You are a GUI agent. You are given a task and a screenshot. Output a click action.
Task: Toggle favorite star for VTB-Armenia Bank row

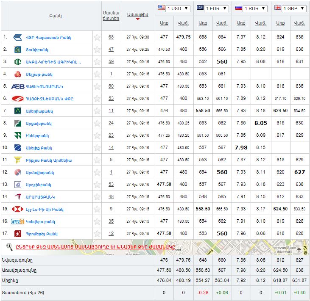coord(97,37)
